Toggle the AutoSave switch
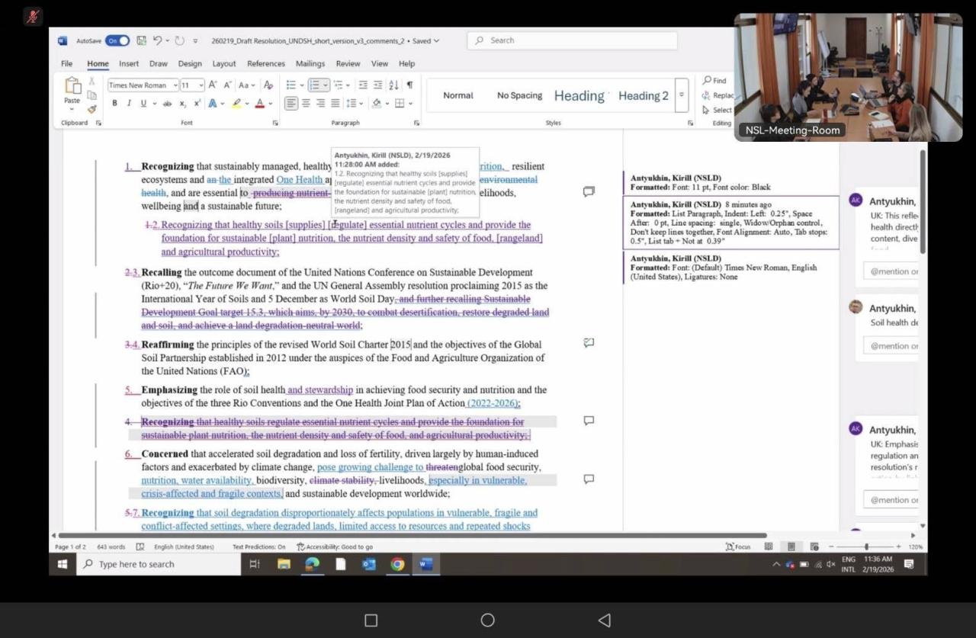976x638 pixels. click(117, 40)
